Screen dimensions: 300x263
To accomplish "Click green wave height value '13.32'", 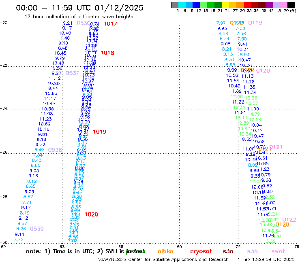I will (x=270, y=241).
